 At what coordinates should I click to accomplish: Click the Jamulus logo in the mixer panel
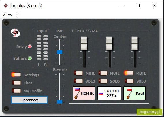pos(16,33)
